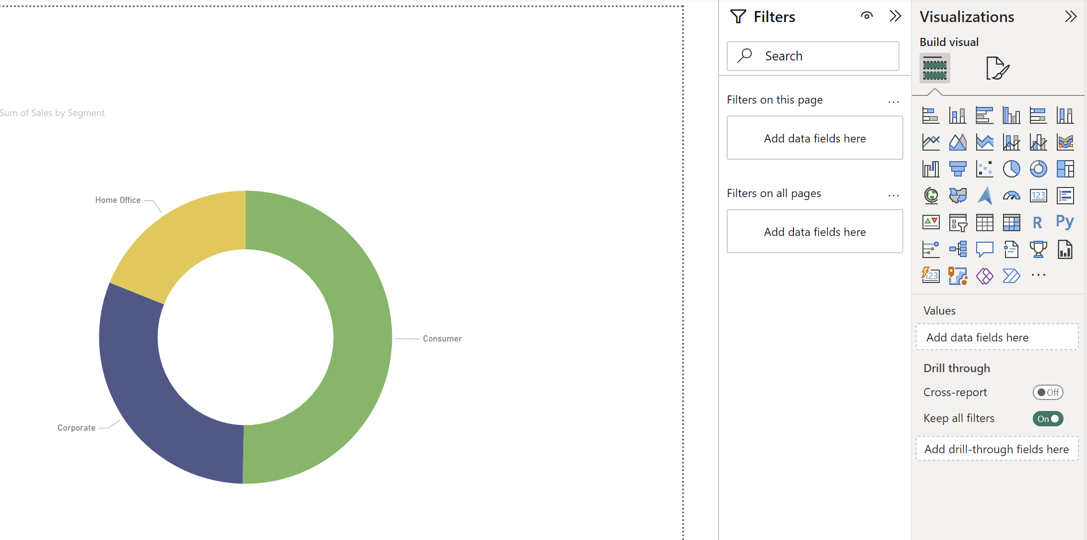This screenshot has width=1087, height=540.
Task: Click the eye icon in the Filters header
Action: (866, 16)
